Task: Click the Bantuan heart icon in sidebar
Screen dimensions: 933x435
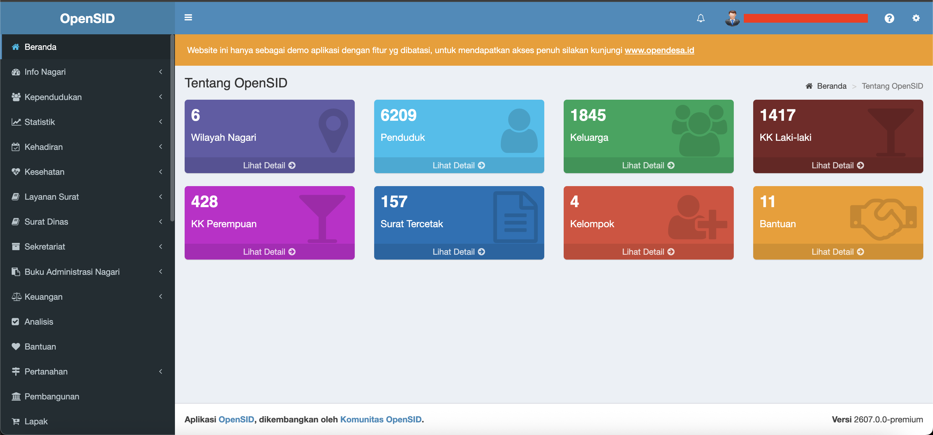Action: [x=16, y=346]
